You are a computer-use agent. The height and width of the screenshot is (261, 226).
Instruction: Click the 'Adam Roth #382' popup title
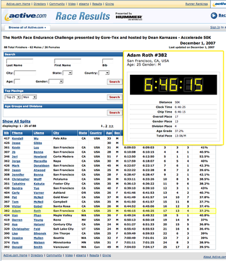[x=147, y=55]
